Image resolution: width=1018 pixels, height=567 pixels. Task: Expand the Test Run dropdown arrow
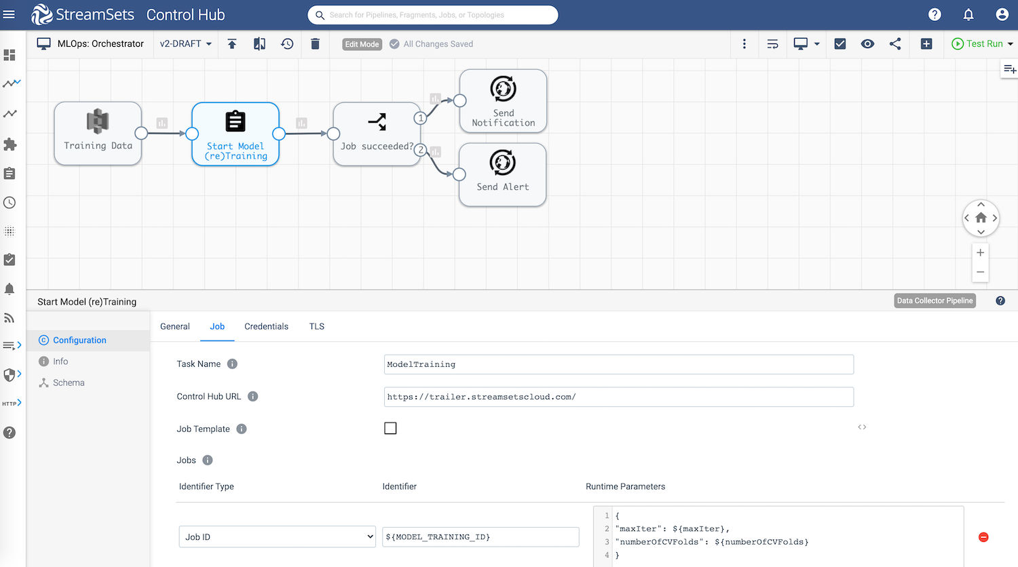tap(1010, 44)
